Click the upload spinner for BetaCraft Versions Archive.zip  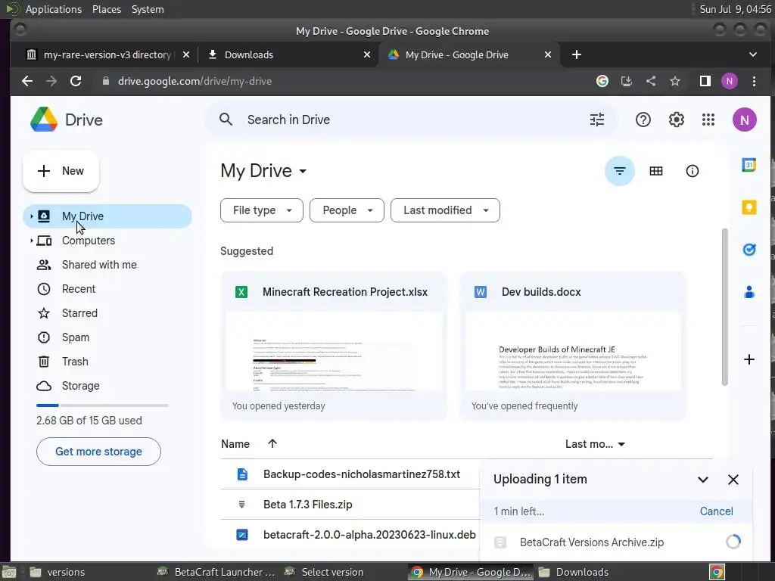pyautogui.click(x=733, y=542)
